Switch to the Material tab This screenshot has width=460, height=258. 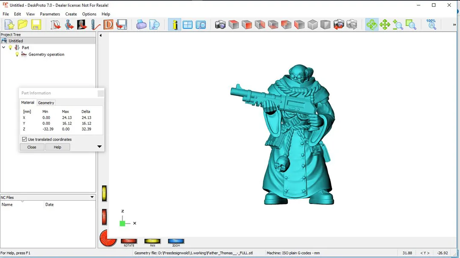point(28,102)
